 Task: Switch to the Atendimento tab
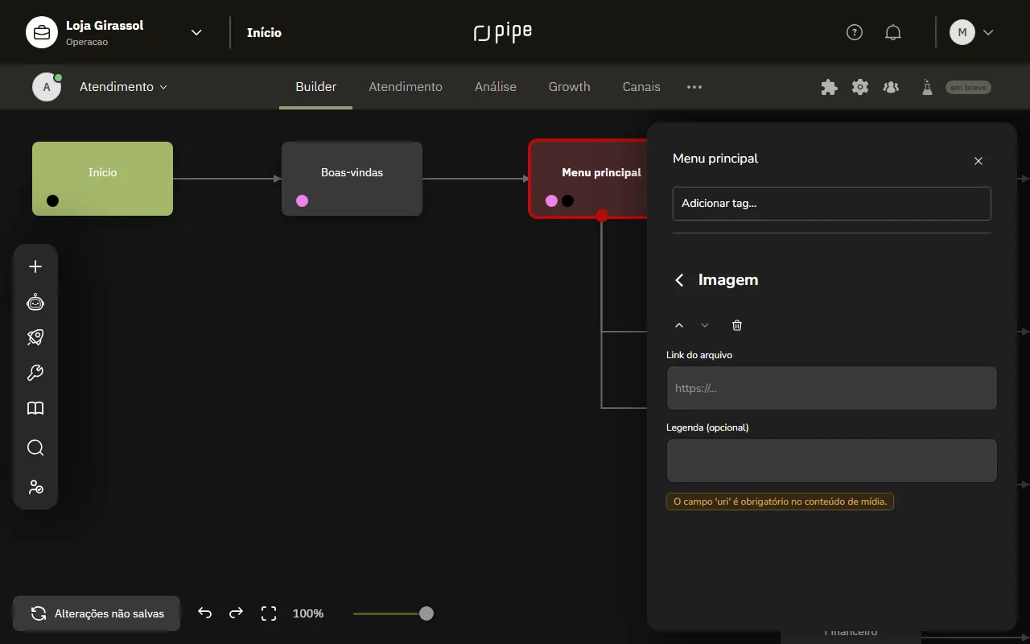tap(406, 87)
